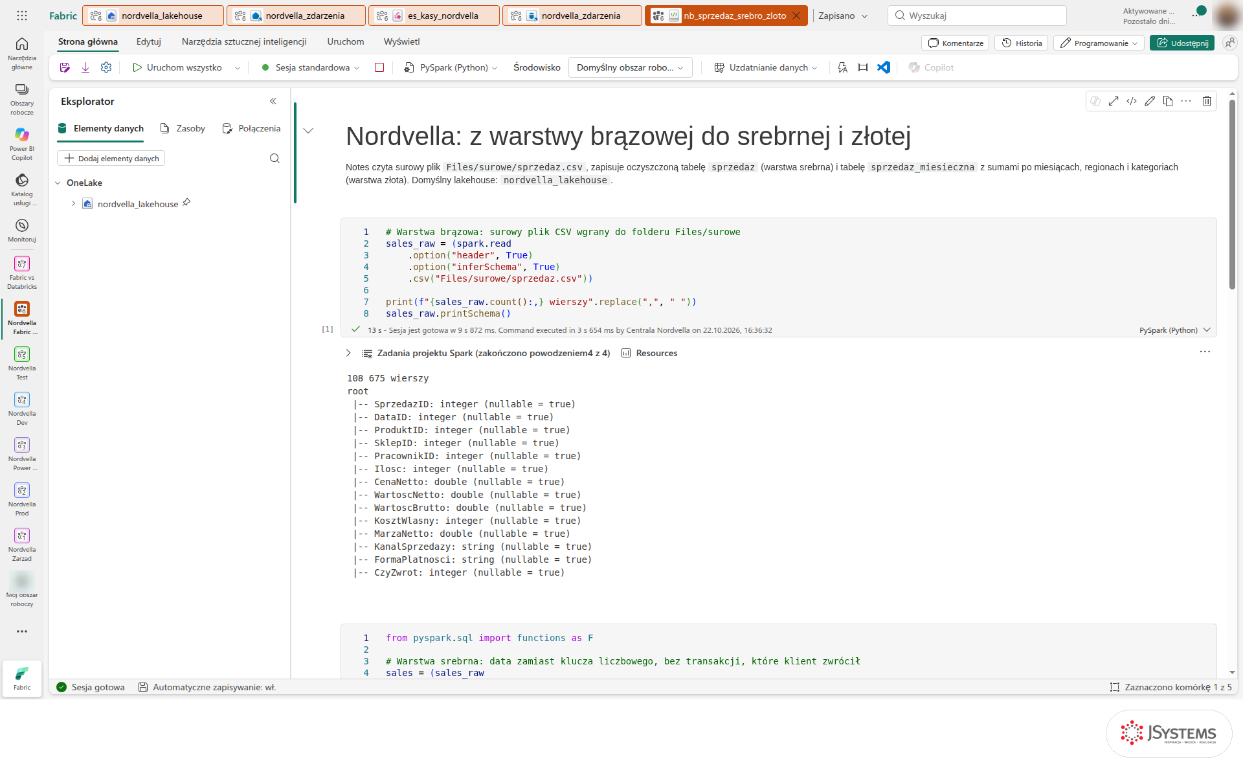This screenshot has width=1243, height=768.
Task: Click Uruchom wszystko run button
Action: pos(177,67)
